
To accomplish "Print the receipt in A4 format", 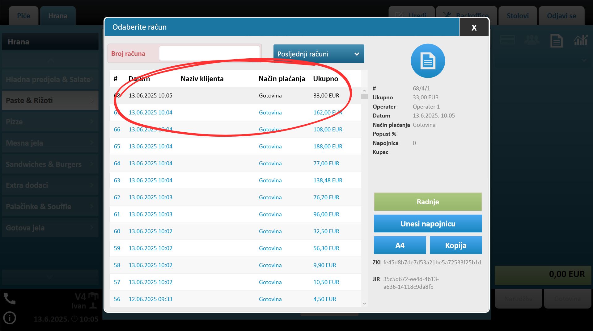I will [x=400, y=245].
